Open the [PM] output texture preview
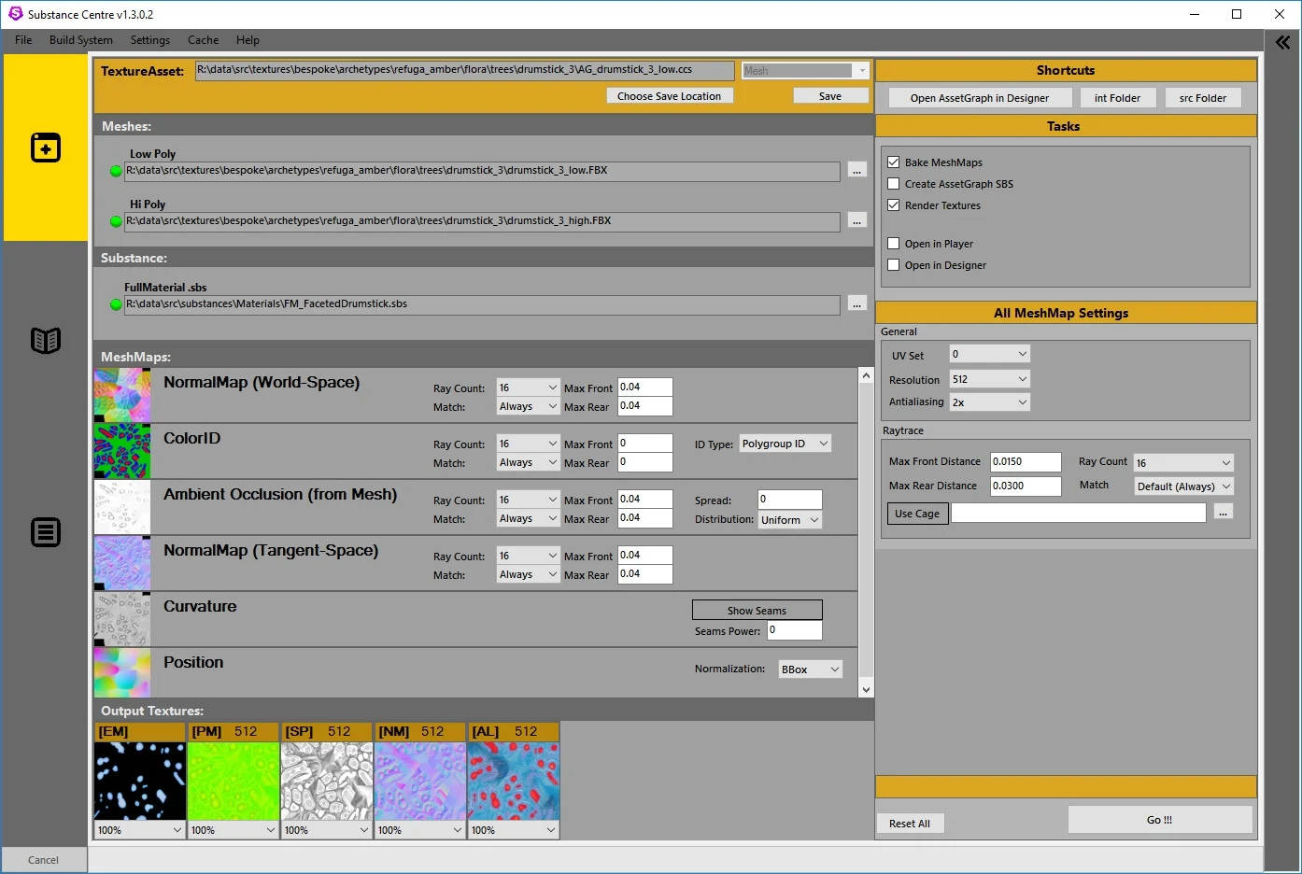This screenshot has height=874, width=1302. point(234,782)
